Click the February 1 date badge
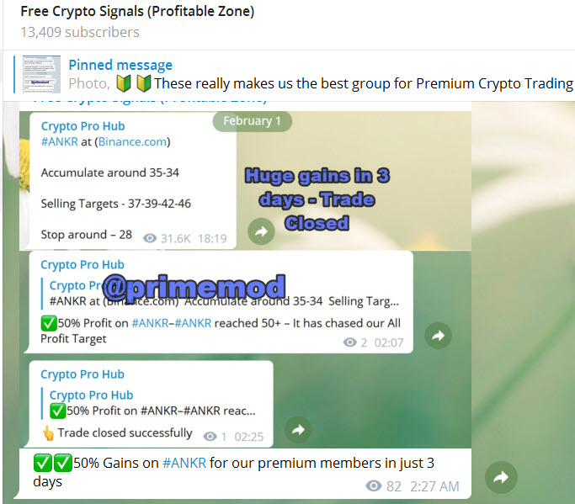This screenshot has height=504, width=575. coord(252,121)
